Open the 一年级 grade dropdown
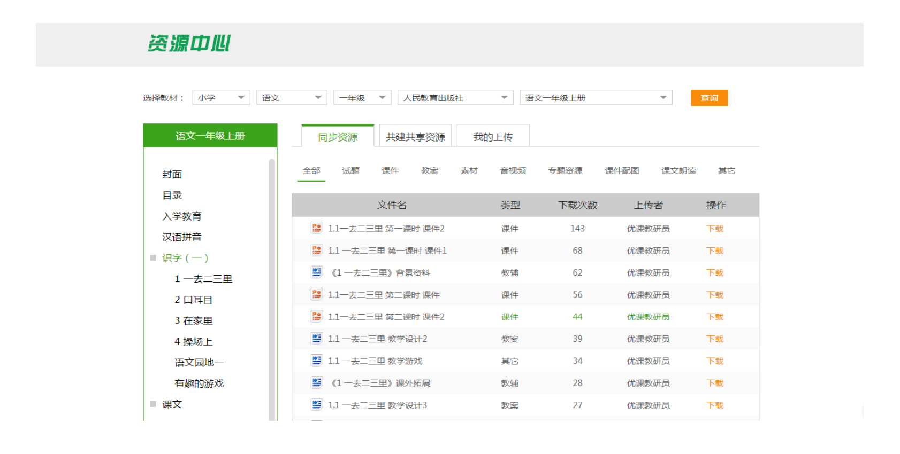 tap(362, 98)
